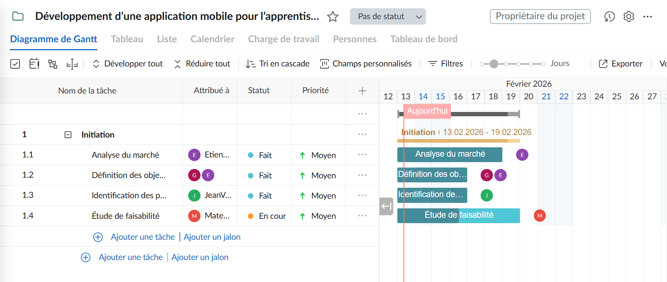
Task: Click Ajouter un jalon under Initiation
Action: tap(212, 237)
